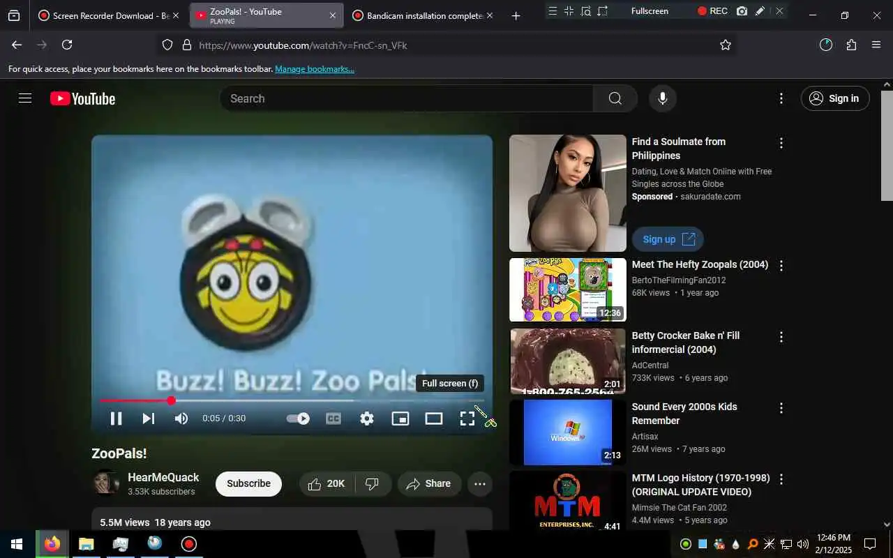Open File Explorer from taskbar
This screenshot has height=558, width=893.
[x=86, y=544]
